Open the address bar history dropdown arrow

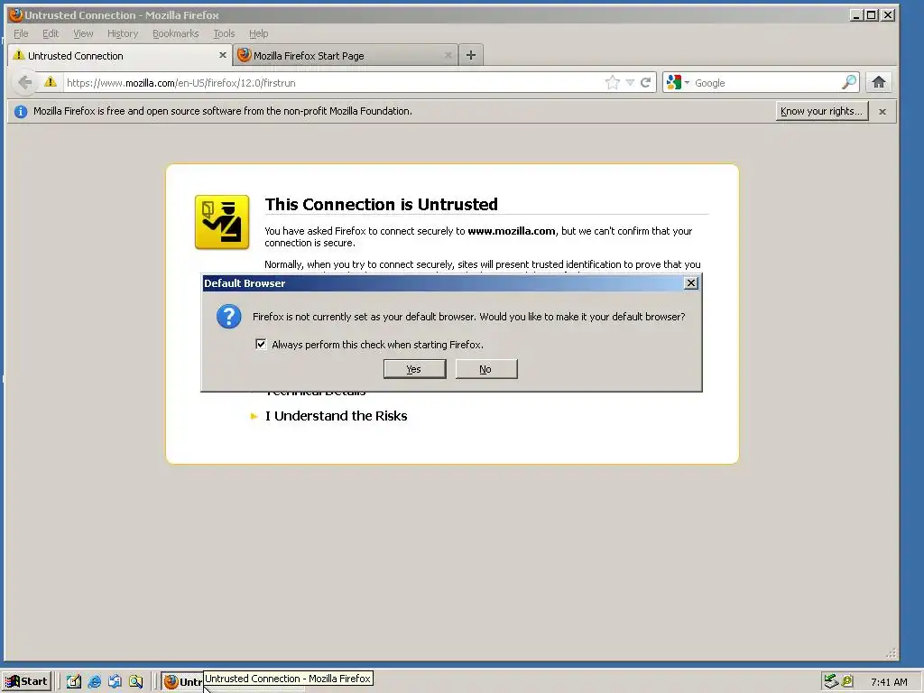coord(630,82)
